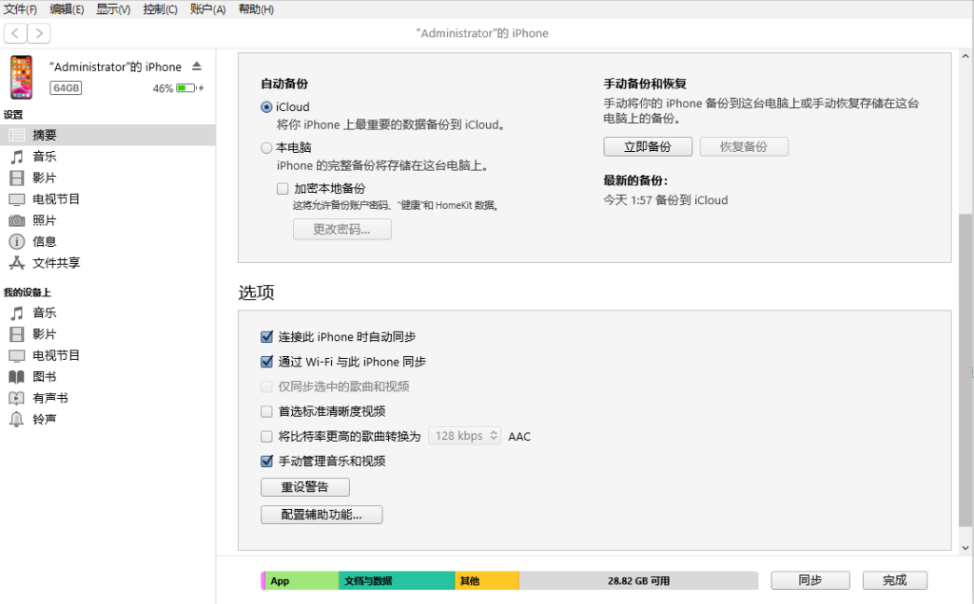The height and width of the screenshot is (604, 974).
Task: Click the battery charge indicator icon
Action: pyautogui.click(x=189, y=88)
